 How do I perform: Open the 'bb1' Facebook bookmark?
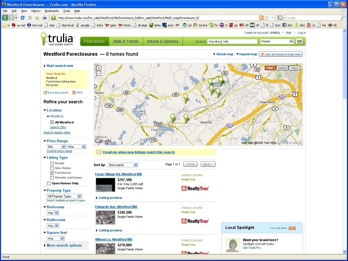point(288,25)
